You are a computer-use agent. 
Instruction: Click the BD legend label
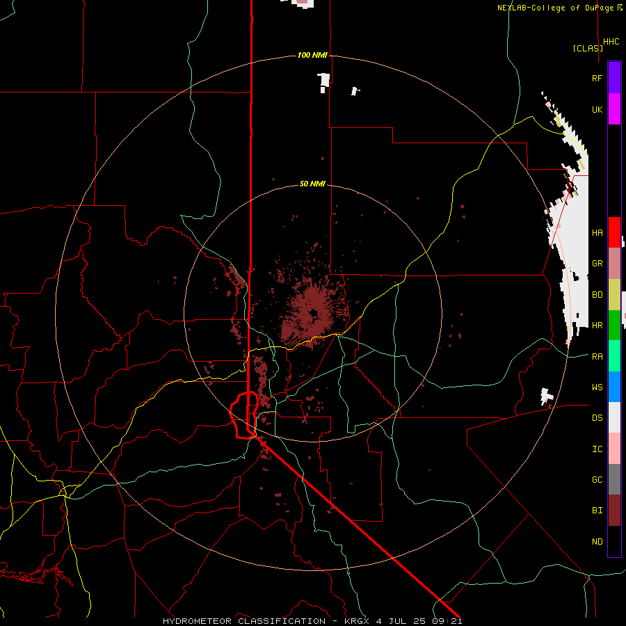point(597,295)
